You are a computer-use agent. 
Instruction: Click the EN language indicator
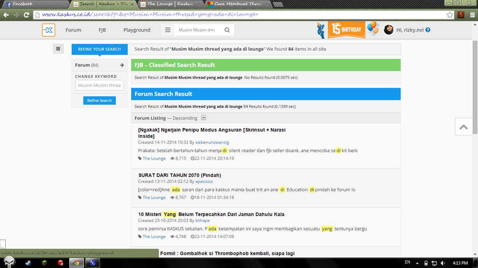tap(407, 262)
